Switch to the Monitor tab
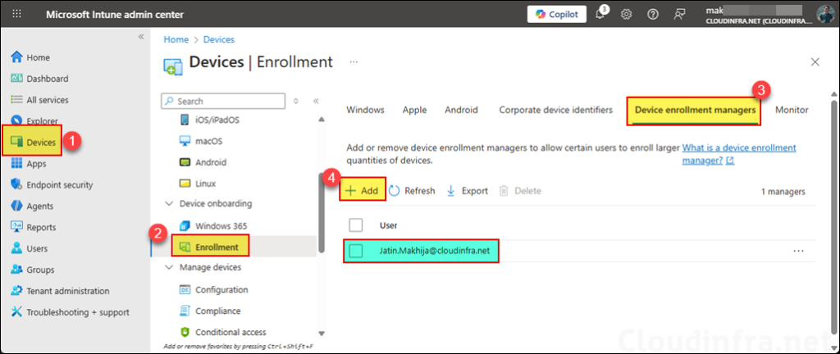840x354 pixels. 792,110
